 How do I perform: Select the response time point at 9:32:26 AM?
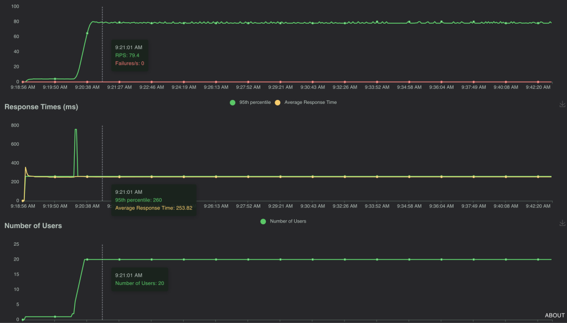[x=344, y=177]
